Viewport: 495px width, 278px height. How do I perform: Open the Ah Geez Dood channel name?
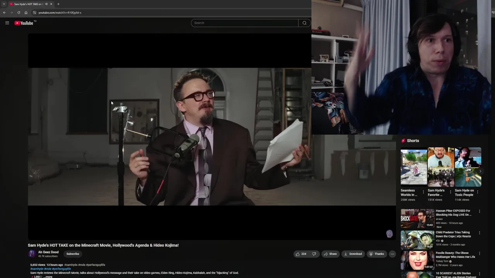tap(48, 252)
